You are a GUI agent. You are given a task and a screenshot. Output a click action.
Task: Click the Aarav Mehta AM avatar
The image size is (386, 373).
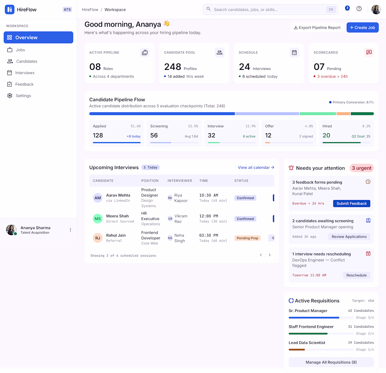tap(98, 198)
